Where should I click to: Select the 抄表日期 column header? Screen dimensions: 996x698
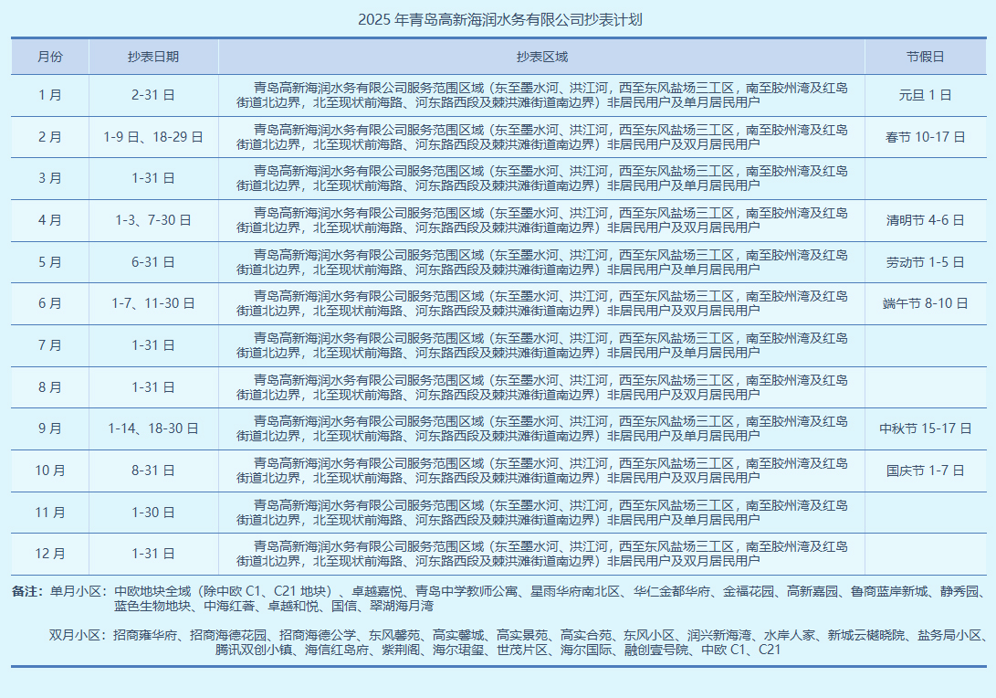(x=153, y=57)
